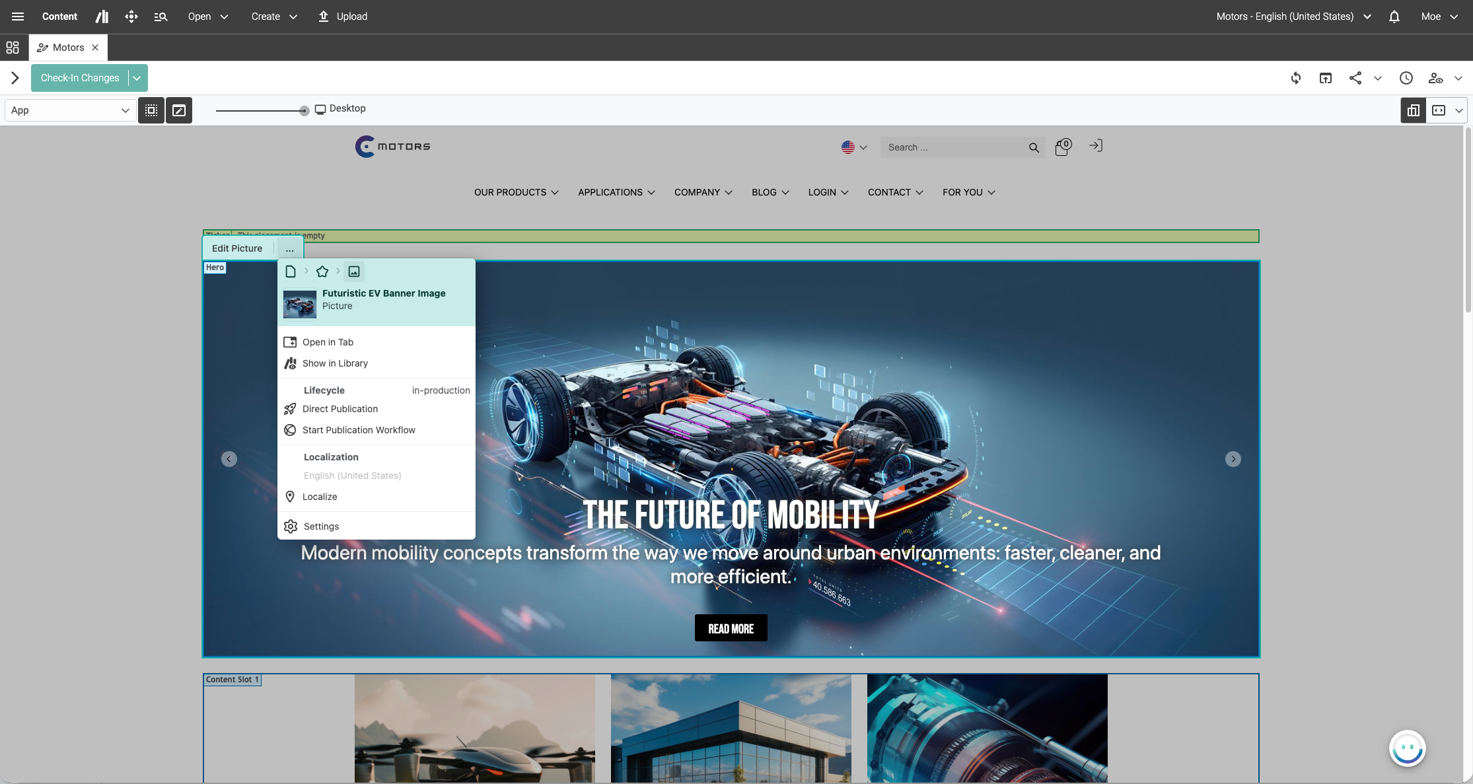Screen dimensions: 1473x784
Task: Click the shopping cart icon
Action: click(x=1062, y=147)
